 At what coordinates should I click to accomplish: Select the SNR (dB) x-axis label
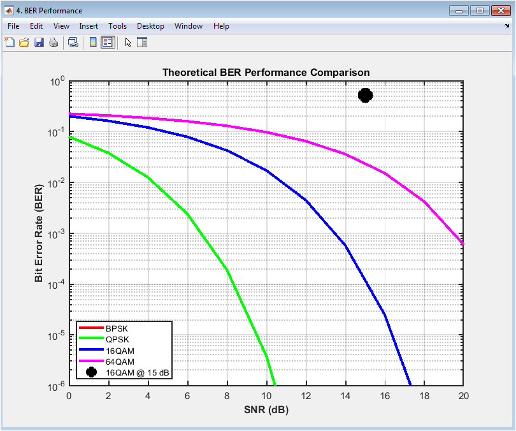click(x=266, y=409)
